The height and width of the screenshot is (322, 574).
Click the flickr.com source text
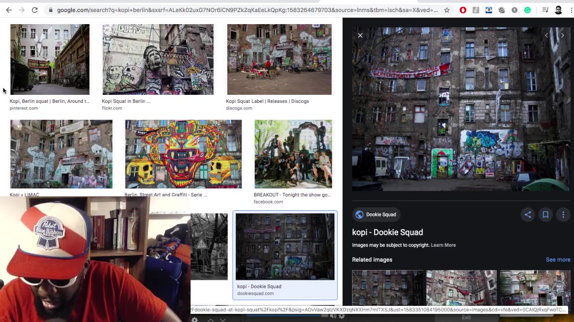[x=112, y=108]
